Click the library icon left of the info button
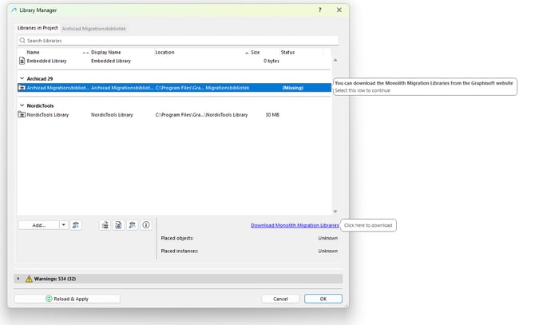Viewport: 535px width, 325px height. coord(133,225)
